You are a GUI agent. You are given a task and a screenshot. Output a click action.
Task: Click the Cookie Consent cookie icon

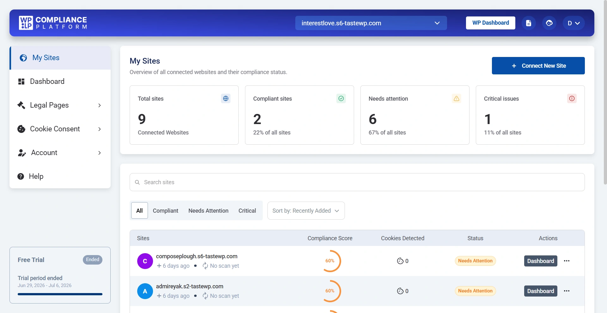pyautogui.click(x=21, y=129)
